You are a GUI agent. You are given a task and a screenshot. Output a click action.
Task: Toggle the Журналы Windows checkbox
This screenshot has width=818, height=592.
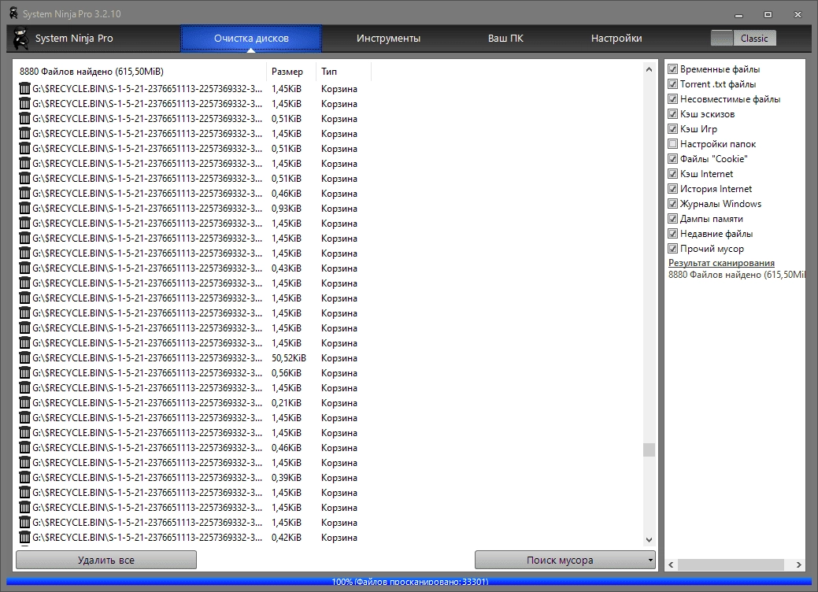tap(673, 203)
